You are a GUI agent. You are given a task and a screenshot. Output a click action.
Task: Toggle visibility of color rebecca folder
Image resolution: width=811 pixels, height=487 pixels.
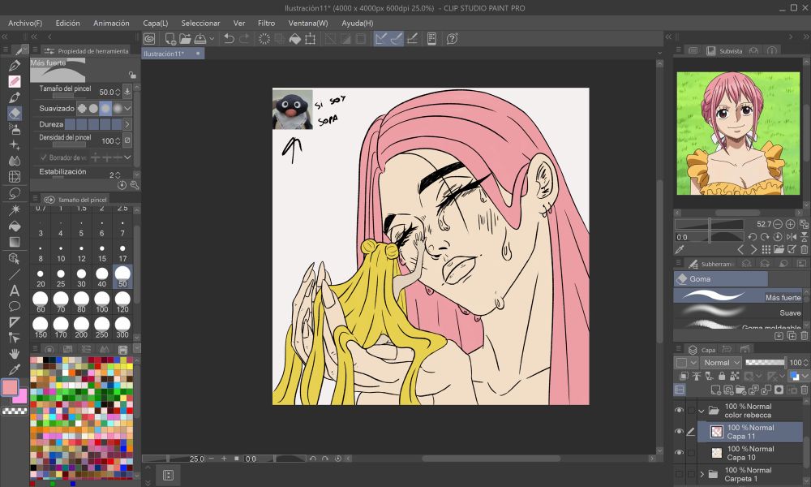[x=679, y=411]
